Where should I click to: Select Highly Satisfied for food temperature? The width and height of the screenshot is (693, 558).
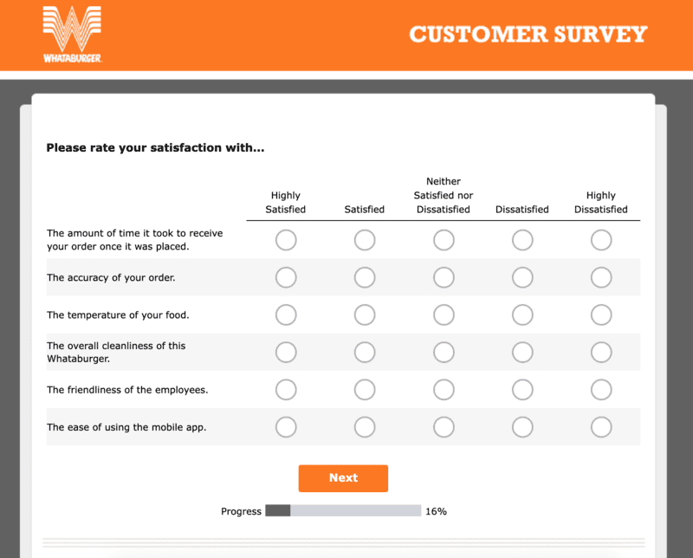286,315
